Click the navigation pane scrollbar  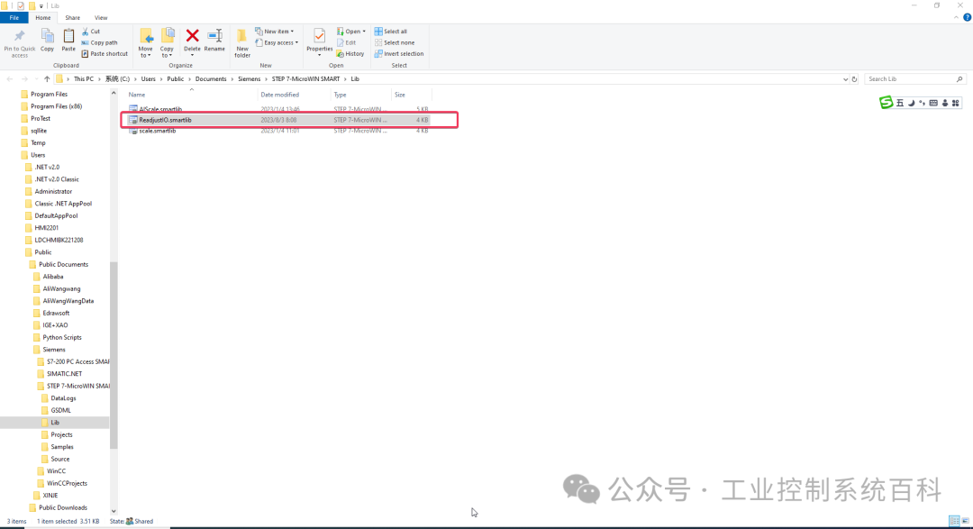[114, 354]
